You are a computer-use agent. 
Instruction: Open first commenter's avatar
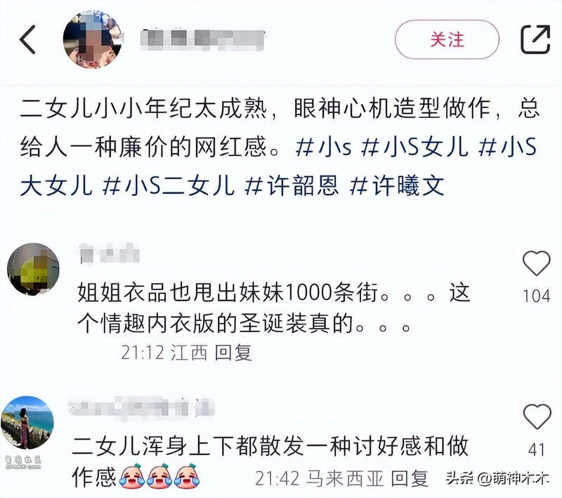33,269
